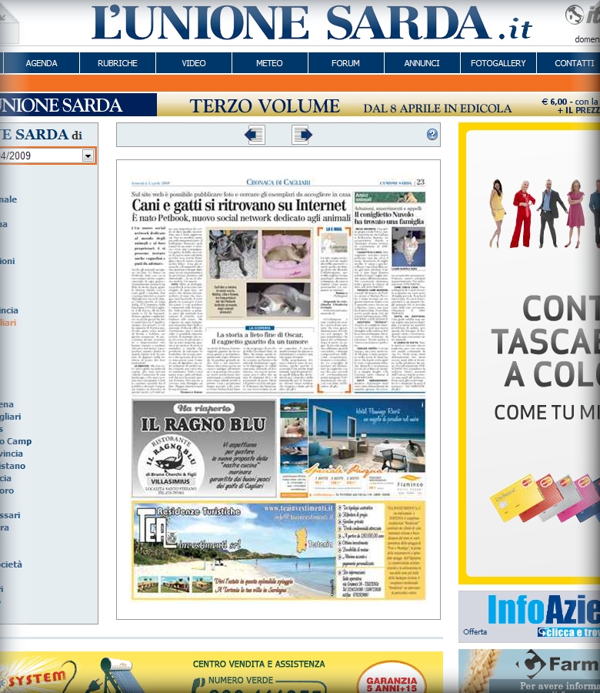Click the black dog photo in article
Image resolution: width=600 pixels, height=693 pixels.
(233, 253)
